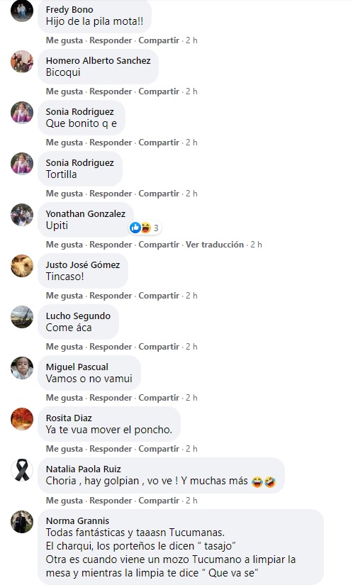Open Justo José Gómez's avatar
353x585 pixels.
22,266
